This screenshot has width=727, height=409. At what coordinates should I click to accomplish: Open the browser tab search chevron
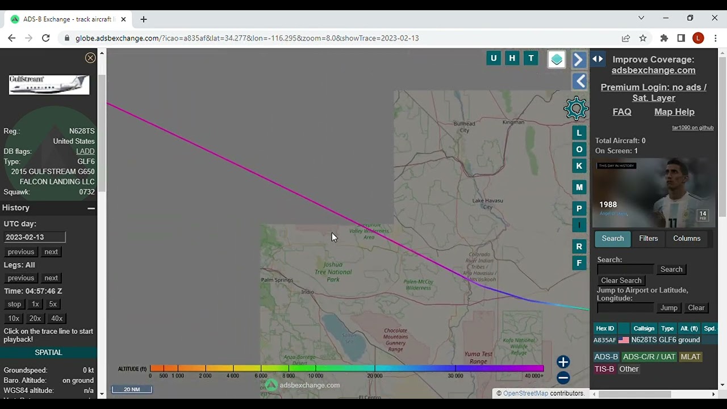pyautogui.click(x=641, y=18)
